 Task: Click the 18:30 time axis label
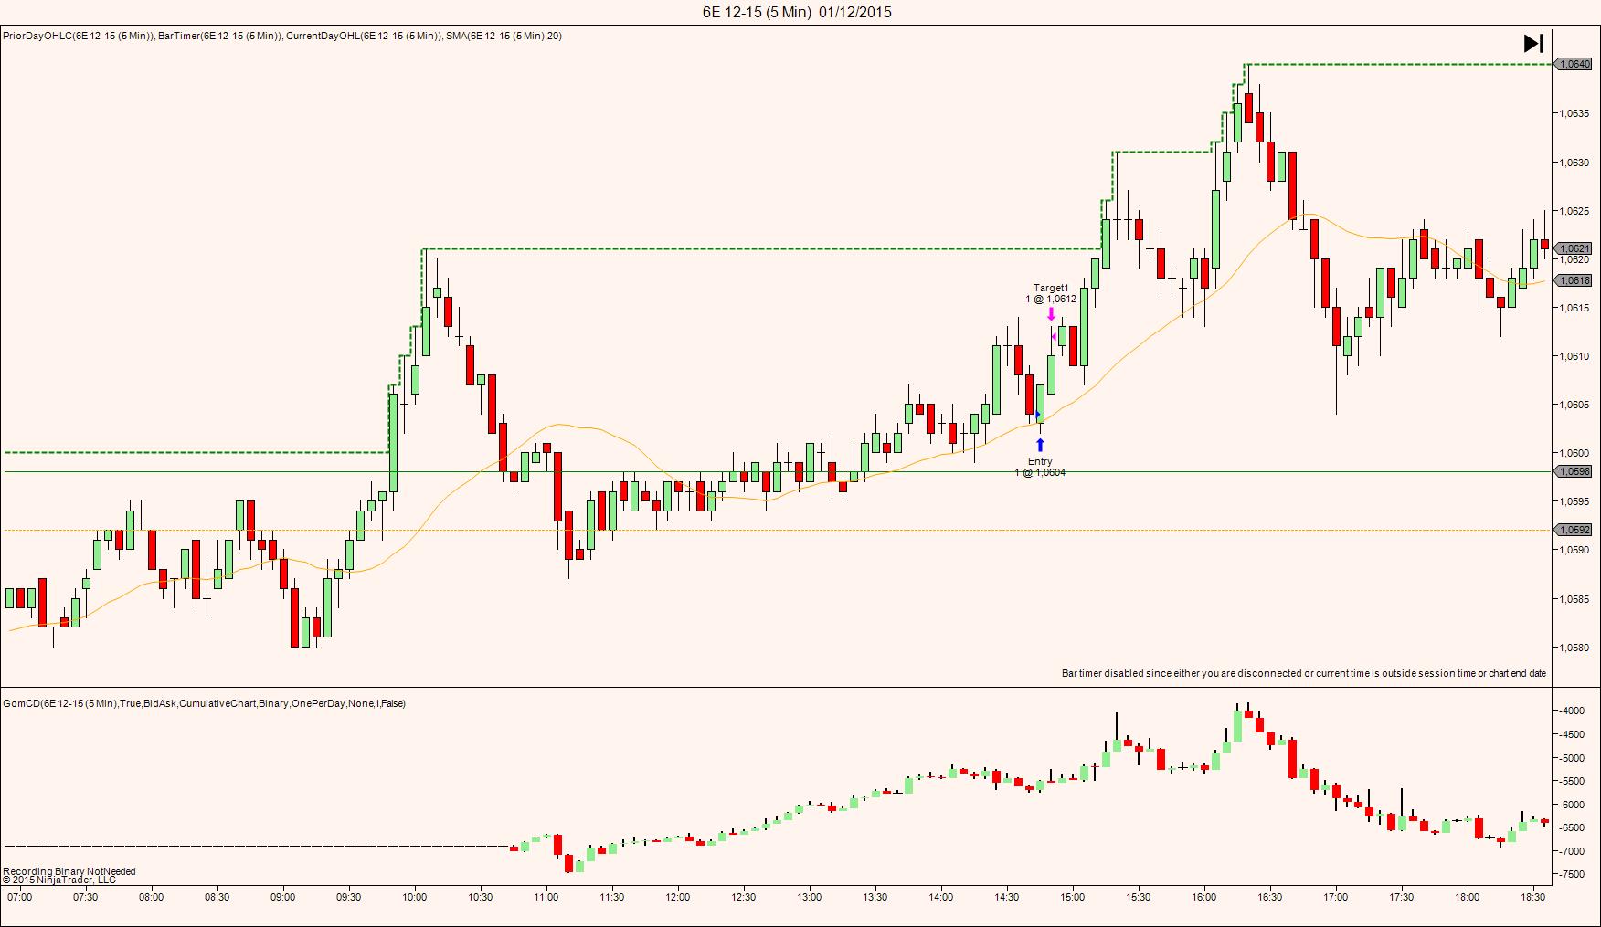pos(1532,897)
